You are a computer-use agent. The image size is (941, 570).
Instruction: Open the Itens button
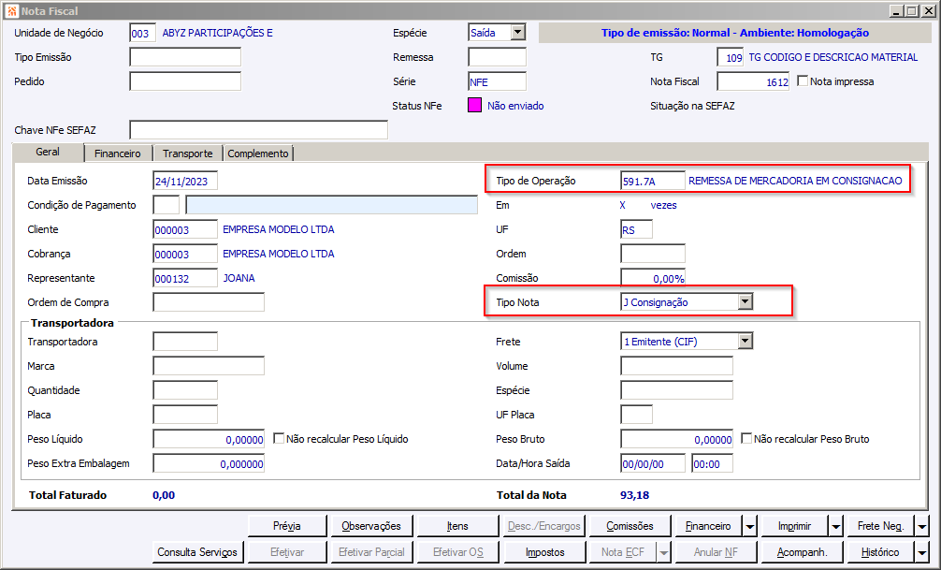457,526
